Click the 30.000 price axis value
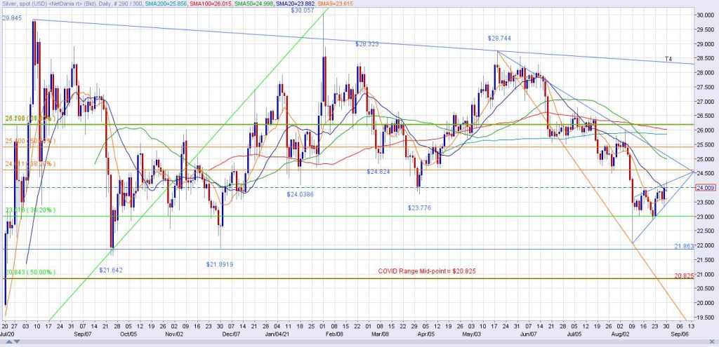The height and width of the screenshot is (347, 719). click(x=706, y=15)
